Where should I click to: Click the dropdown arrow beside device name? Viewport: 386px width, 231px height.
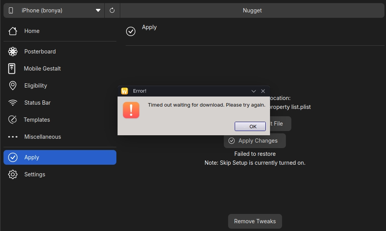pos(98,10)
